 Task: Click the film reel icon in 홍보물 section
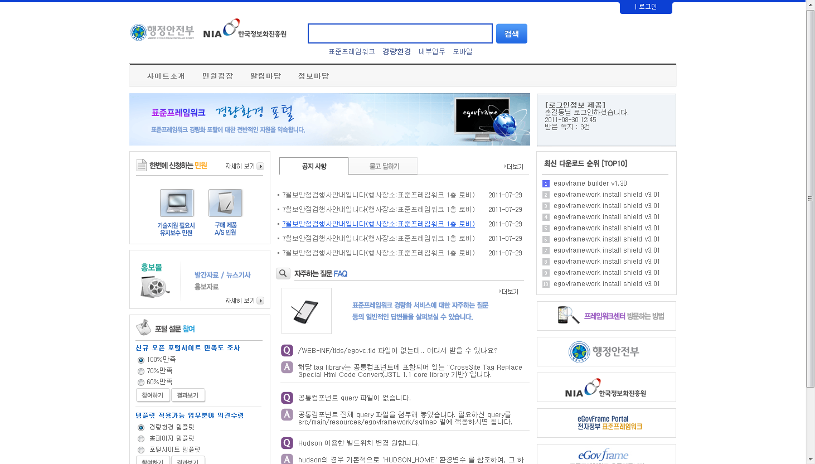[154, 287]
